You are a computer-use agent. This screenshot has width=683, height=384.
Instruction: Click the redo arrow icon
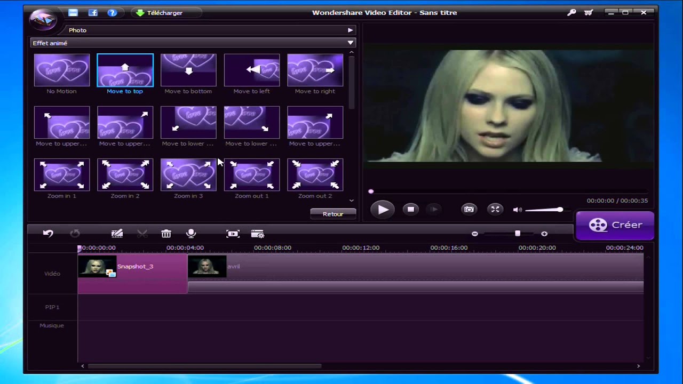75,234
